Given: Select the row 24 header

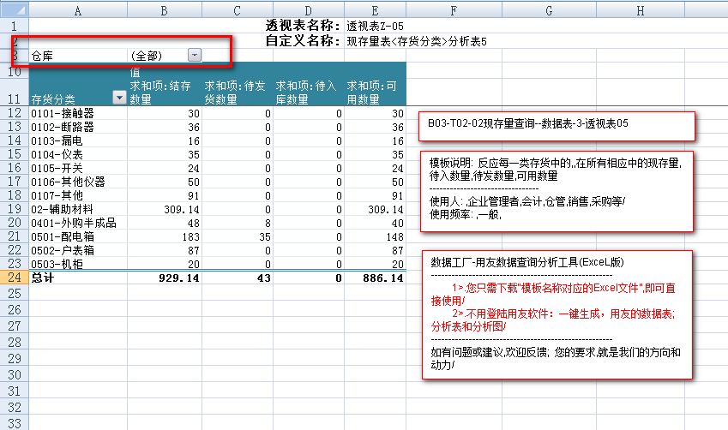Looking at the screenshot, I should pyautogui.click(x=13, y=278).
